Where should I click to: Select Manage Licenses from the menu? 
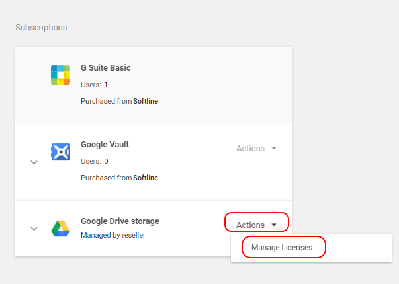[x=282, y=248]
